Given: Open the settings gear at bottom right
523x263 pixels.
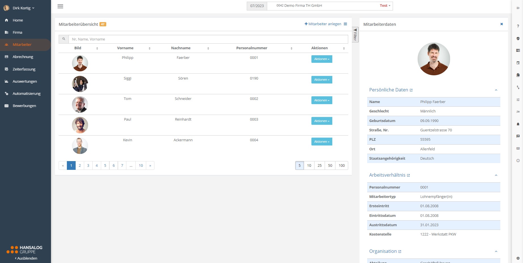Looking at the screenshot, I should point(518,258).
